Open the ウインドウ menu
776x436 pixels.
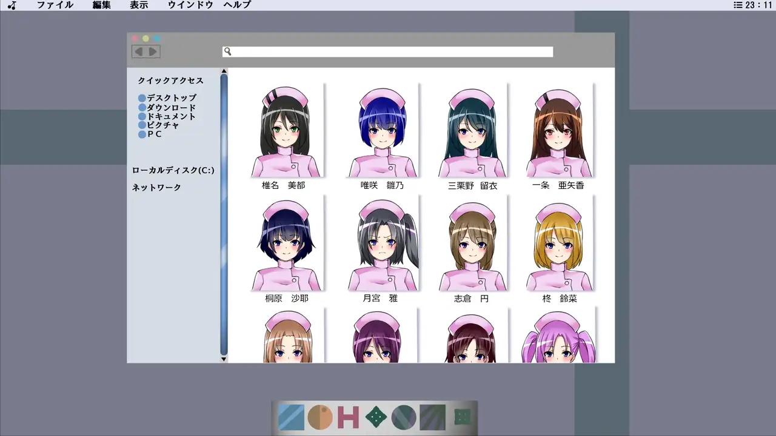coord(190,5)
